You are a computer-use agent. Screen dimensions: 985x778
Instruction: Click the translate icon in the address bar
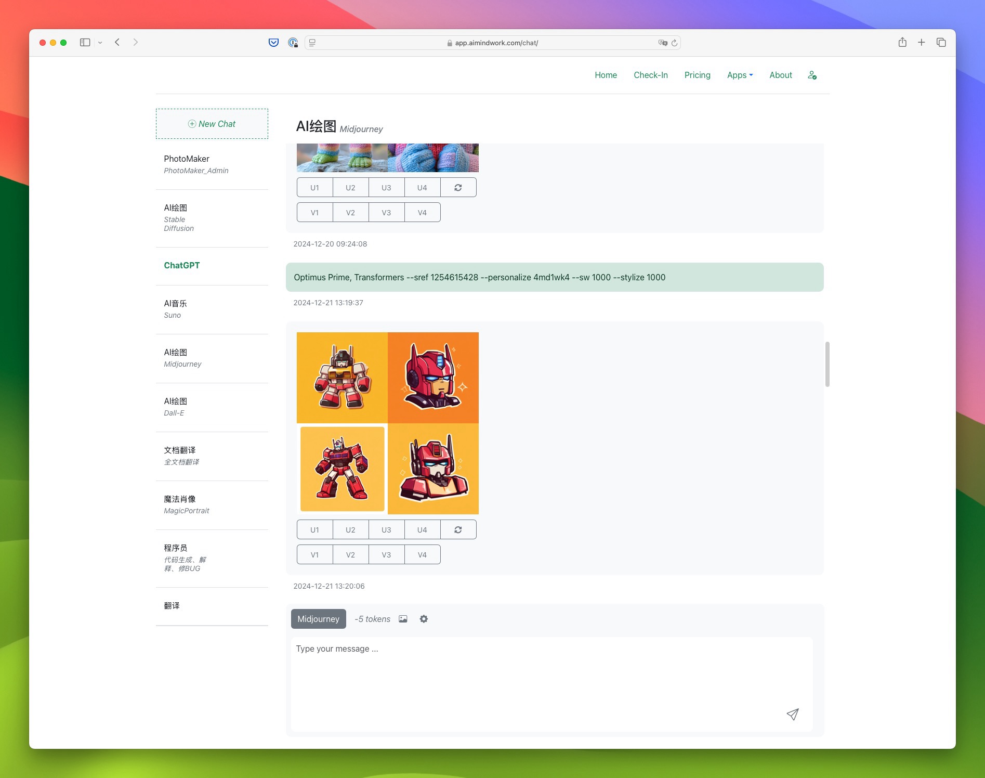click(x=663, y=43)
